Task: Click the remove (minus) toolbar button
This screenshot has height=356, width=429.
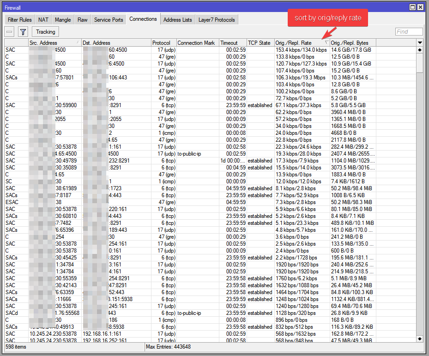Action: (9, 32)
